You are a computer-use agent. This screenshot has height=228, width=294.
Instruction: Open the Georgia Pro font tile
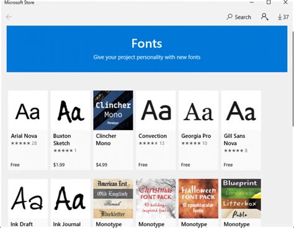(198, 130)
